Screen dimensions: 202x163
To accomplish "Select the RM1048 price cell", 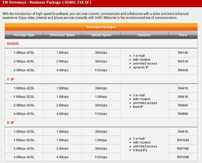I will (183, 140).
